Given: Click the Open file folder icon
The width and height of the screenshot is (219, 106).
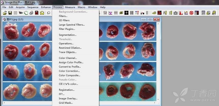Looking at the screenshot, I should tap(5, 13).
